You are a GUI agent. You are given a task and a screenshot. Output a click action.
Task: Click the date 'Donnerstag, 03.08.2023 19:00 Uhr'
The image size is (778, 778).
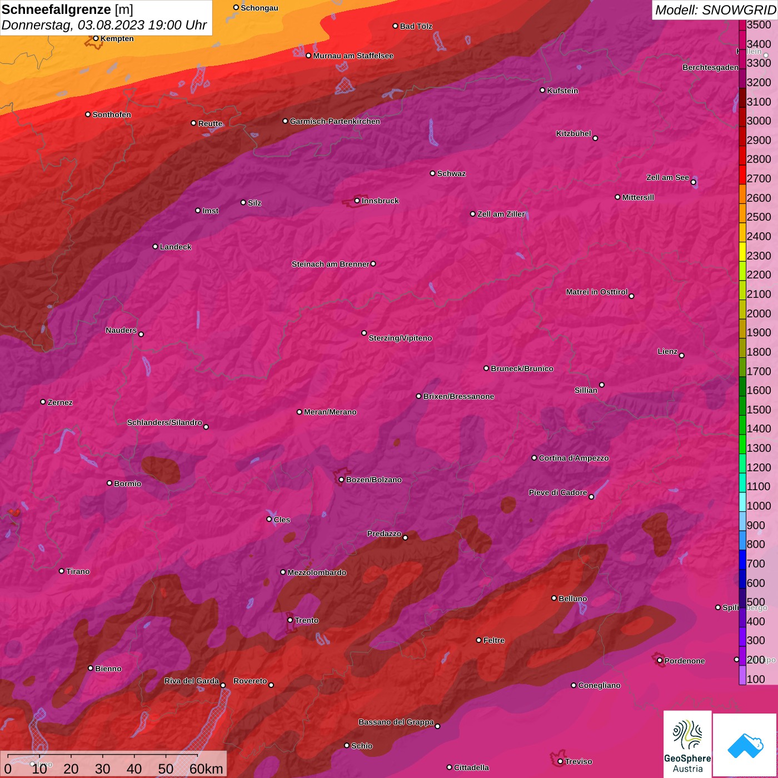click(x=104, y=25)
